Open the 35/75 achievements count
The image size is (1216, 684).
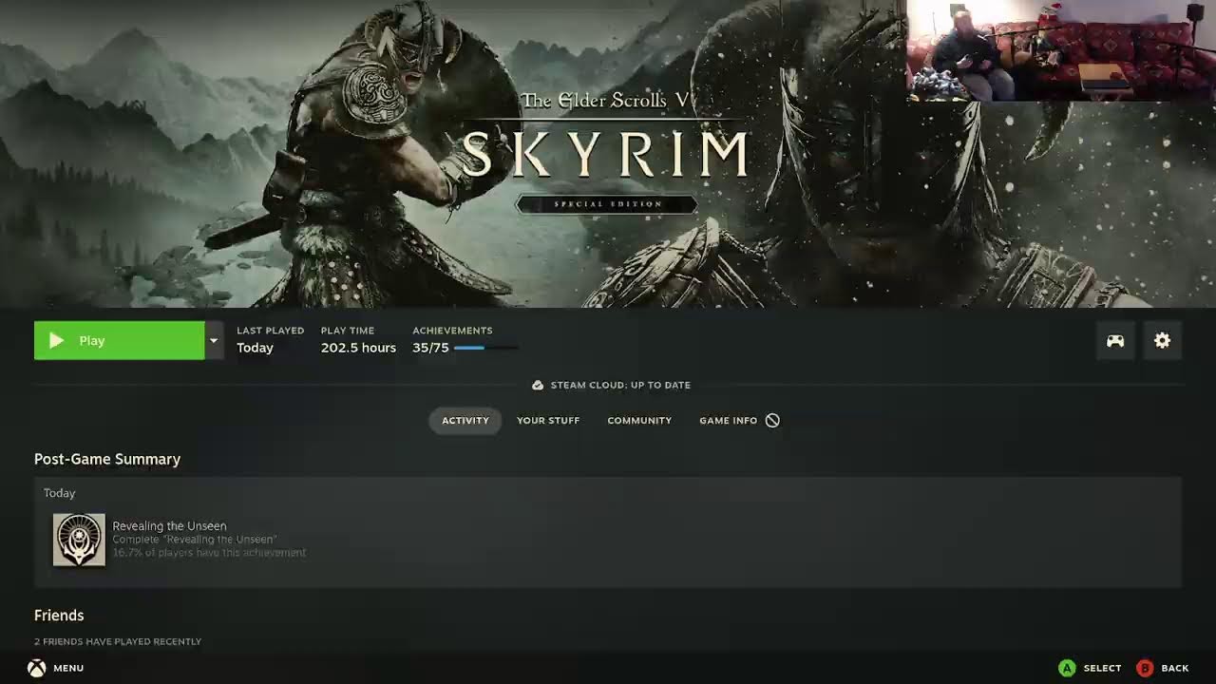430,348
